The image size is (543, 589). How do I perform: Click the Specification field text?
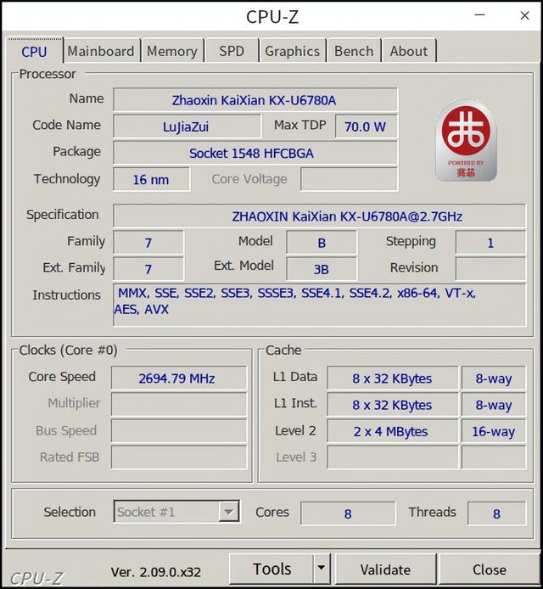coord(319,216)
